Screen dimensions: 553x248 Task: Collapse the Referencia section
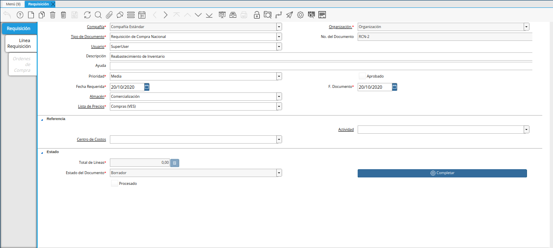[42, 119]
